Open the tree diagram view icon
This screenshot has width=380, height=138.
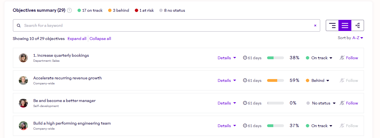point(358,25)
